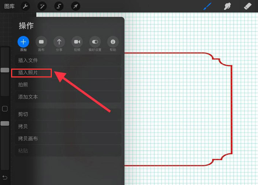The width and height of the screenshot is (258, 185).
Task: Select the Brush tool
Action: 207,6
